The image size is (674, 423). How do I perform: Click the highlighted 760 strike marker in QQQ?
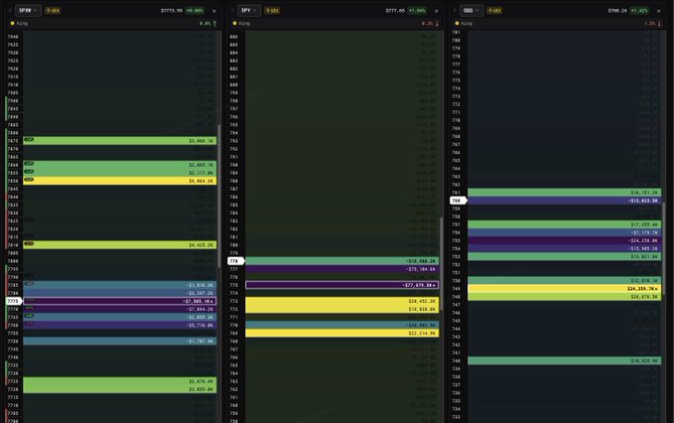click(x=458, y=201)
